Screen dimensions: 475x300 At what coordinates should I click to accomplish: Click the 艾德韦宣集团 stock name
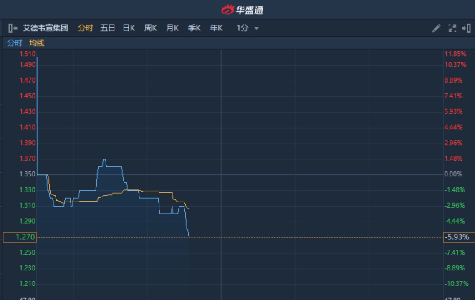[x=45, y=28]
